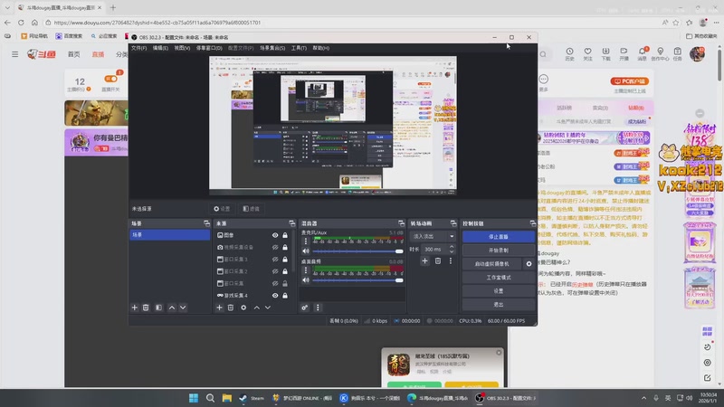Unlock the 游戏采集 4 source
This screenshot has width=724, height=407.
[285, 296]
